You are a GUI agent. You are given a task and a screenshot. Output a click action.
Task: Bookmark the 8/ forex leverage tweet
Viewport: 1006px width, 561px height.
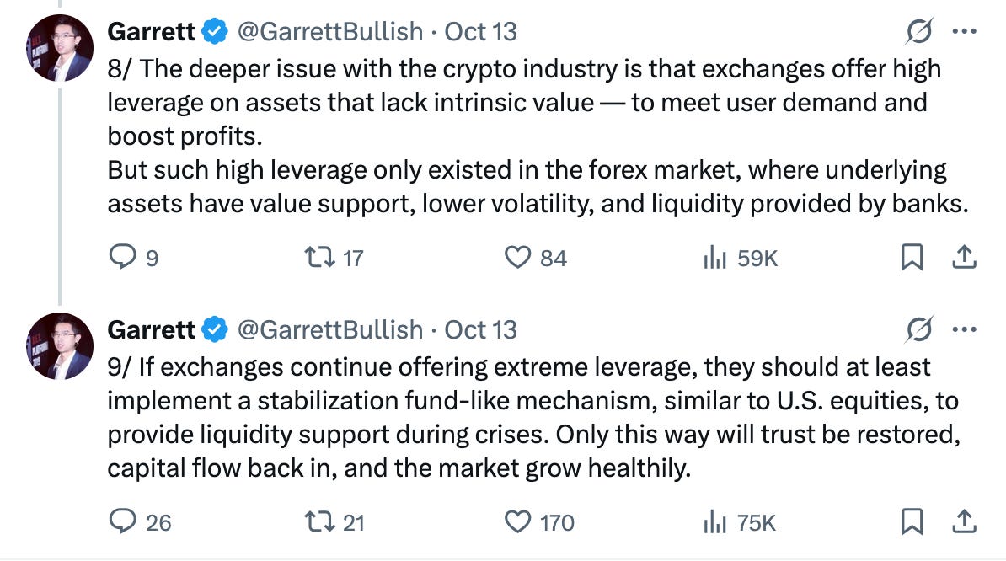(x=912, y=257)
